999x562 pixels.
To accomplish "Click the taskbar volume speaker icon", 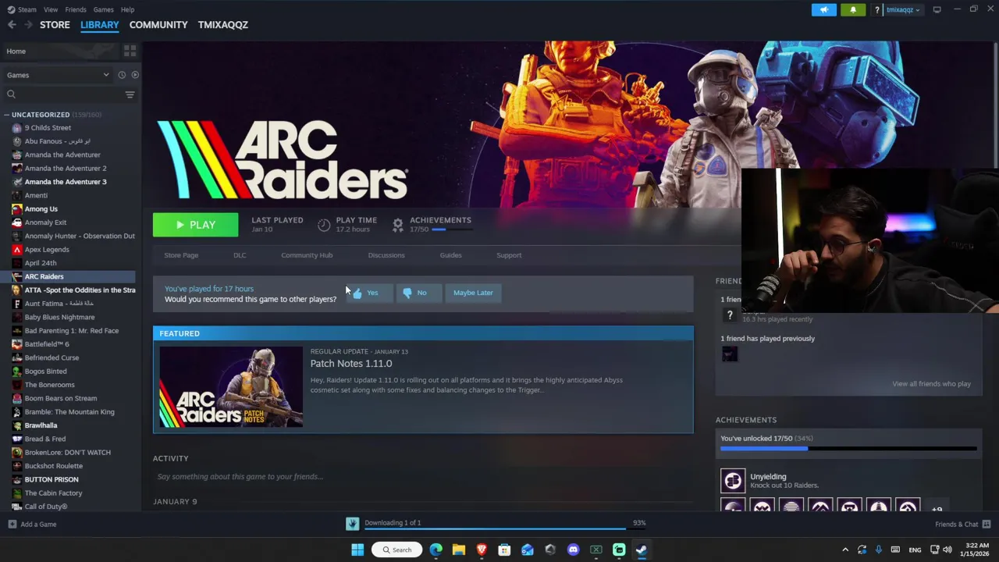I will (947, 550).
